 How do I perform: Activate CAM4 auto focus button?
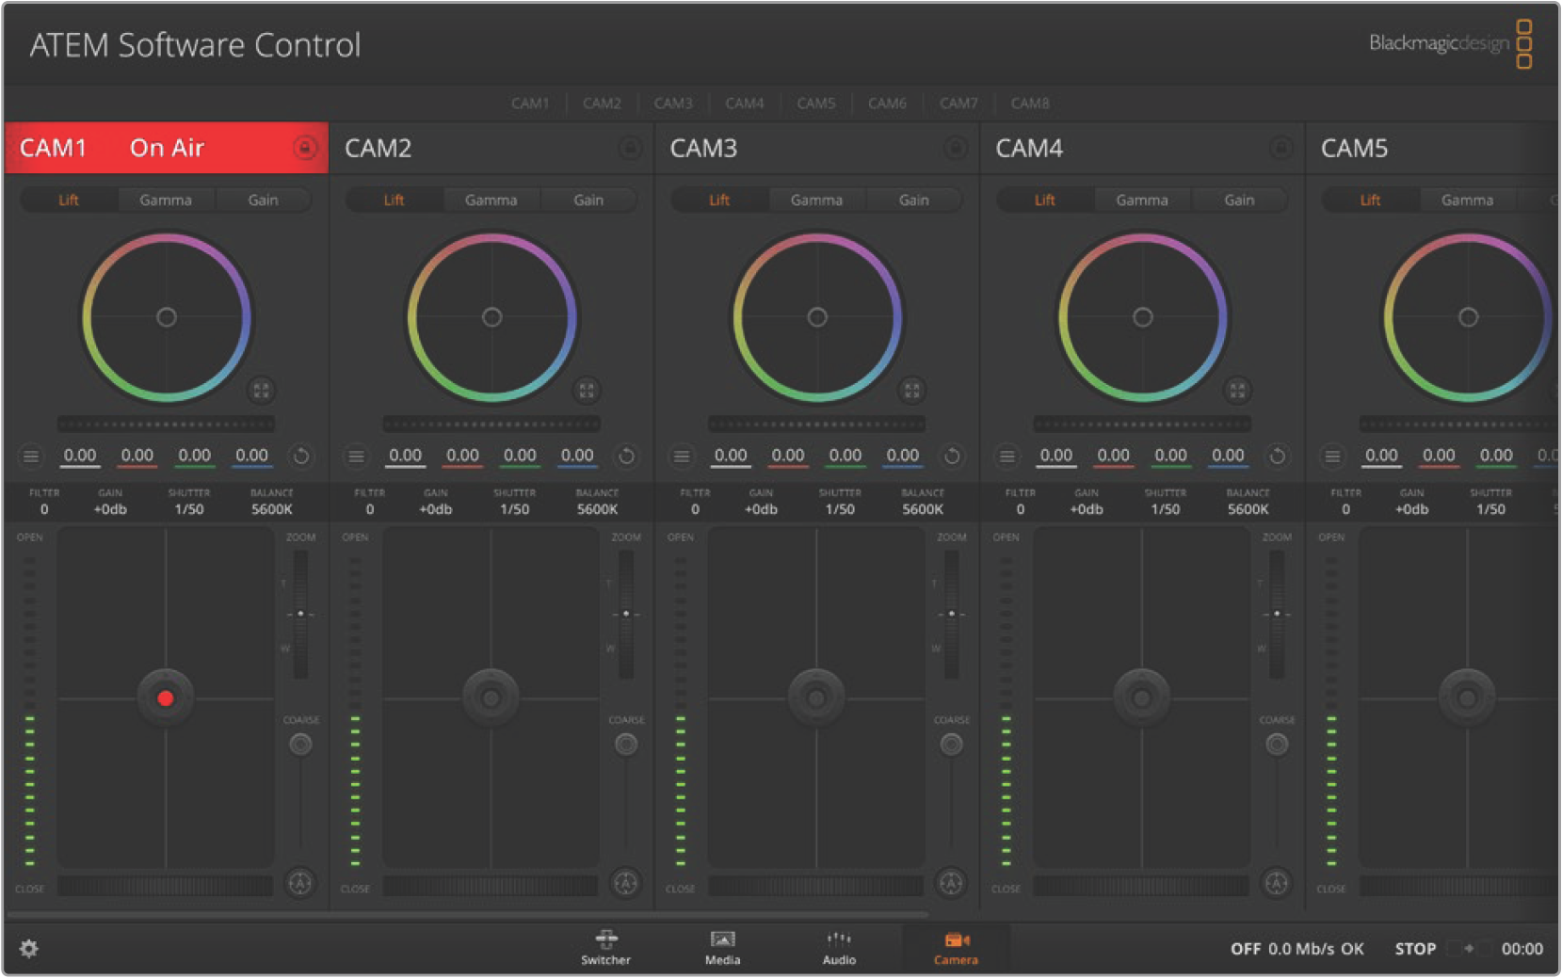coord(1276,883)
